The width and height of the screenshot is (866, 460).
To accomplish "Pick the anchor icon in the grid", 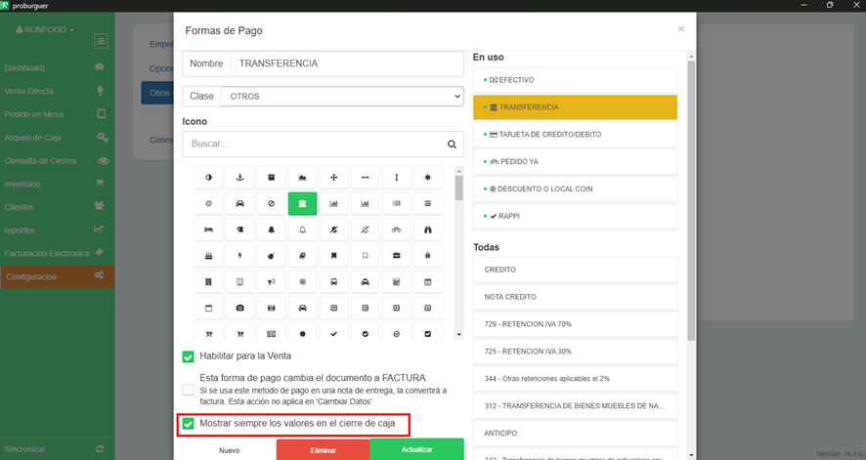I will pyautogui.click(x=239, y=178).
